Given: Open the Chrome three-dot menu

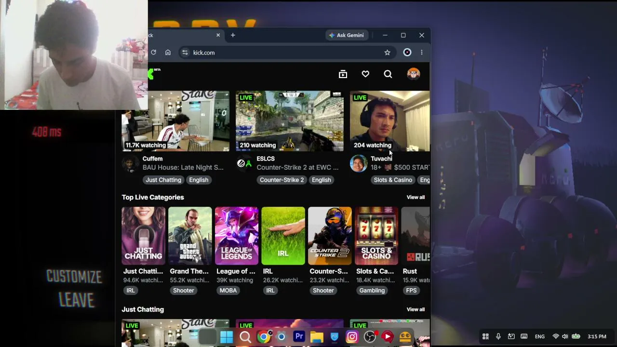Looking at the screenshot, I should [422, 53].
